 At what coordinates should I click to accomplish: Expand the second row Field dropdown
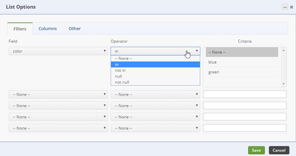tap(58, 95)
